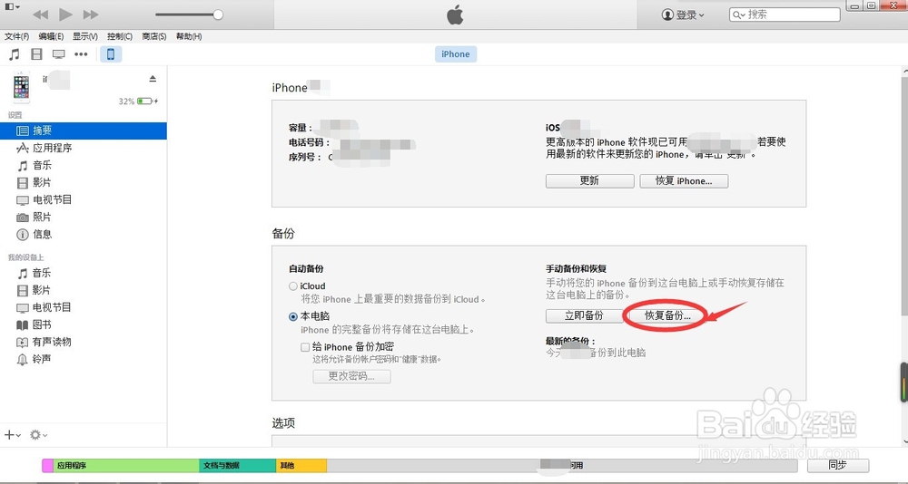Open the gear settings dropdown at sidebar bottom
The image size is (908, 484).
click(38, 435)
